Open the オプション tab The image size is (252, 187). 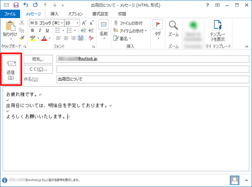click(x=76, y=14)
